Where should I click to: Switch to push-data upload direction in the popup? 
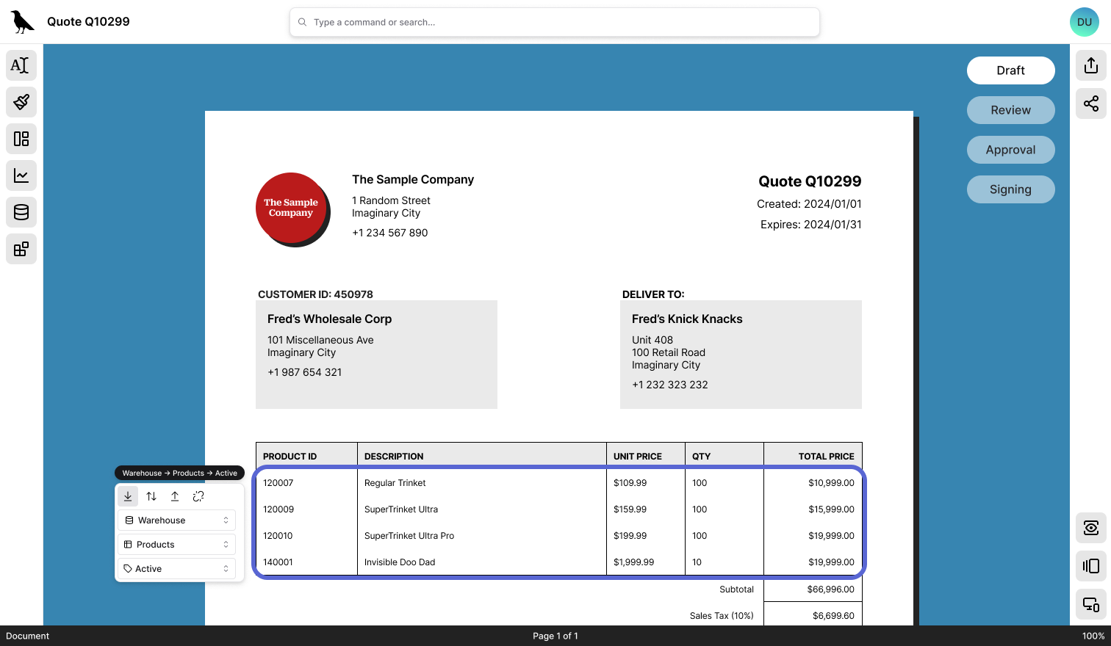175,496
